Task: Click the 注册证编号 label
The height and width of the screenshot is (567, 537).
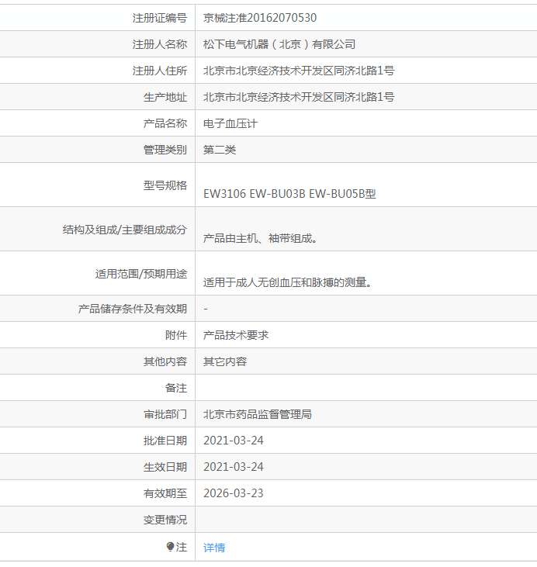Action: point(160,18)
